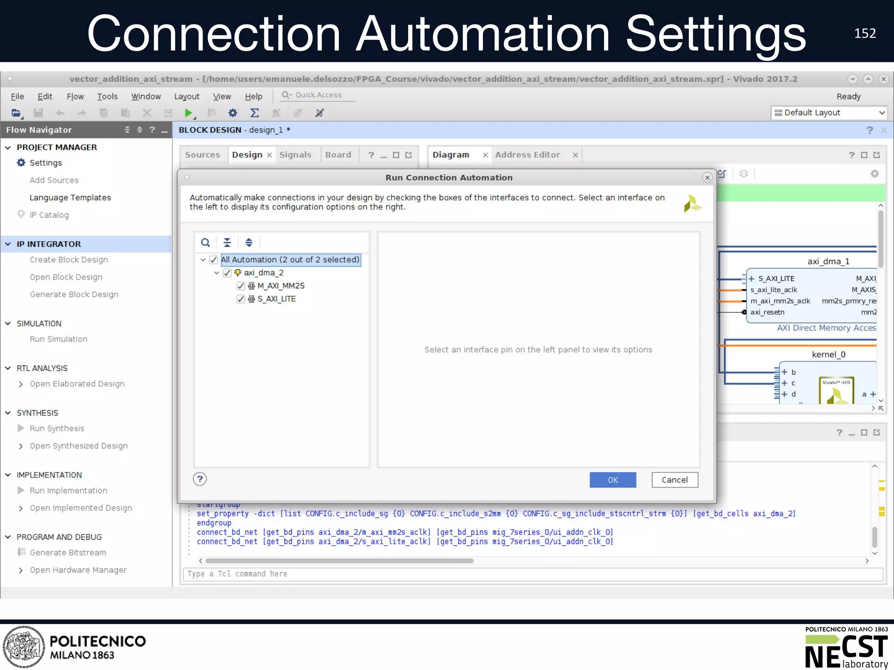The width and height of the screenshot is (894, 670).
Task: Open the Default Layout dropdown
Action: (829, 113)
